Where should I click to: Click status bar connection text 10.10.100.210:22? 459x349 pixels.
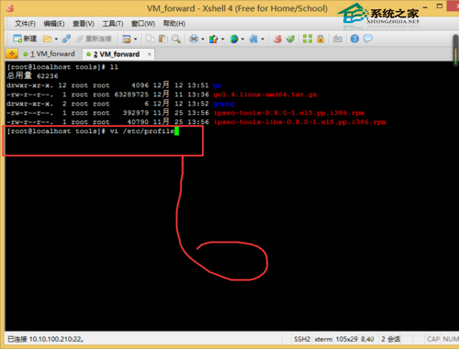tap(56, 339)
